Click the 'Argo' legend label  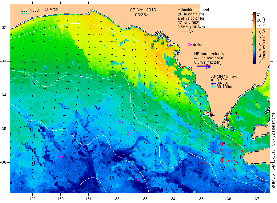(54, 9)
